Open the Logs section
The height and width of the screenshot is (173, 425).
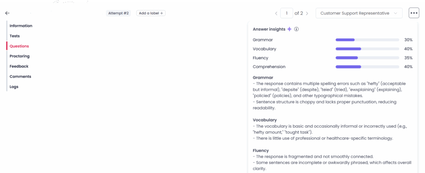pos(14,87)
